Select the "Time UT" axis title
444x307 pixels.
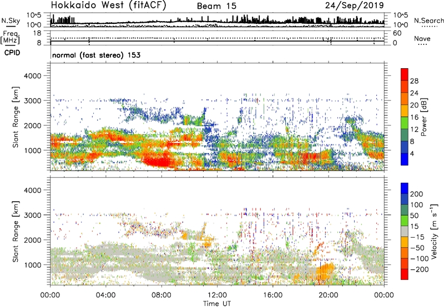217,303
